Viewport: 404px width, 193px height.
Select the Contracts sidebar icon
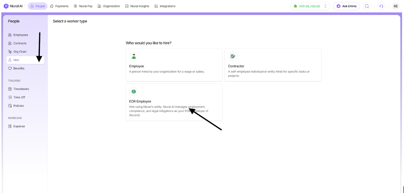click(20, 43)
